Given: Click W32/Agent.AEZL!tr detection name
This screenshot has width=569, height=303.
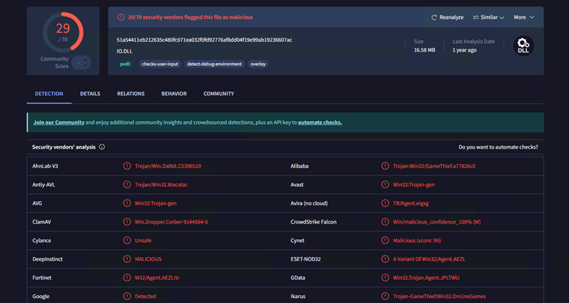Looking at the screenshot, I should click(x=158, y=278).
